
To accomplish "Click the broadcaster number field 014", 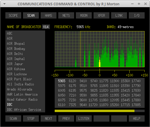I will (46, 27).
